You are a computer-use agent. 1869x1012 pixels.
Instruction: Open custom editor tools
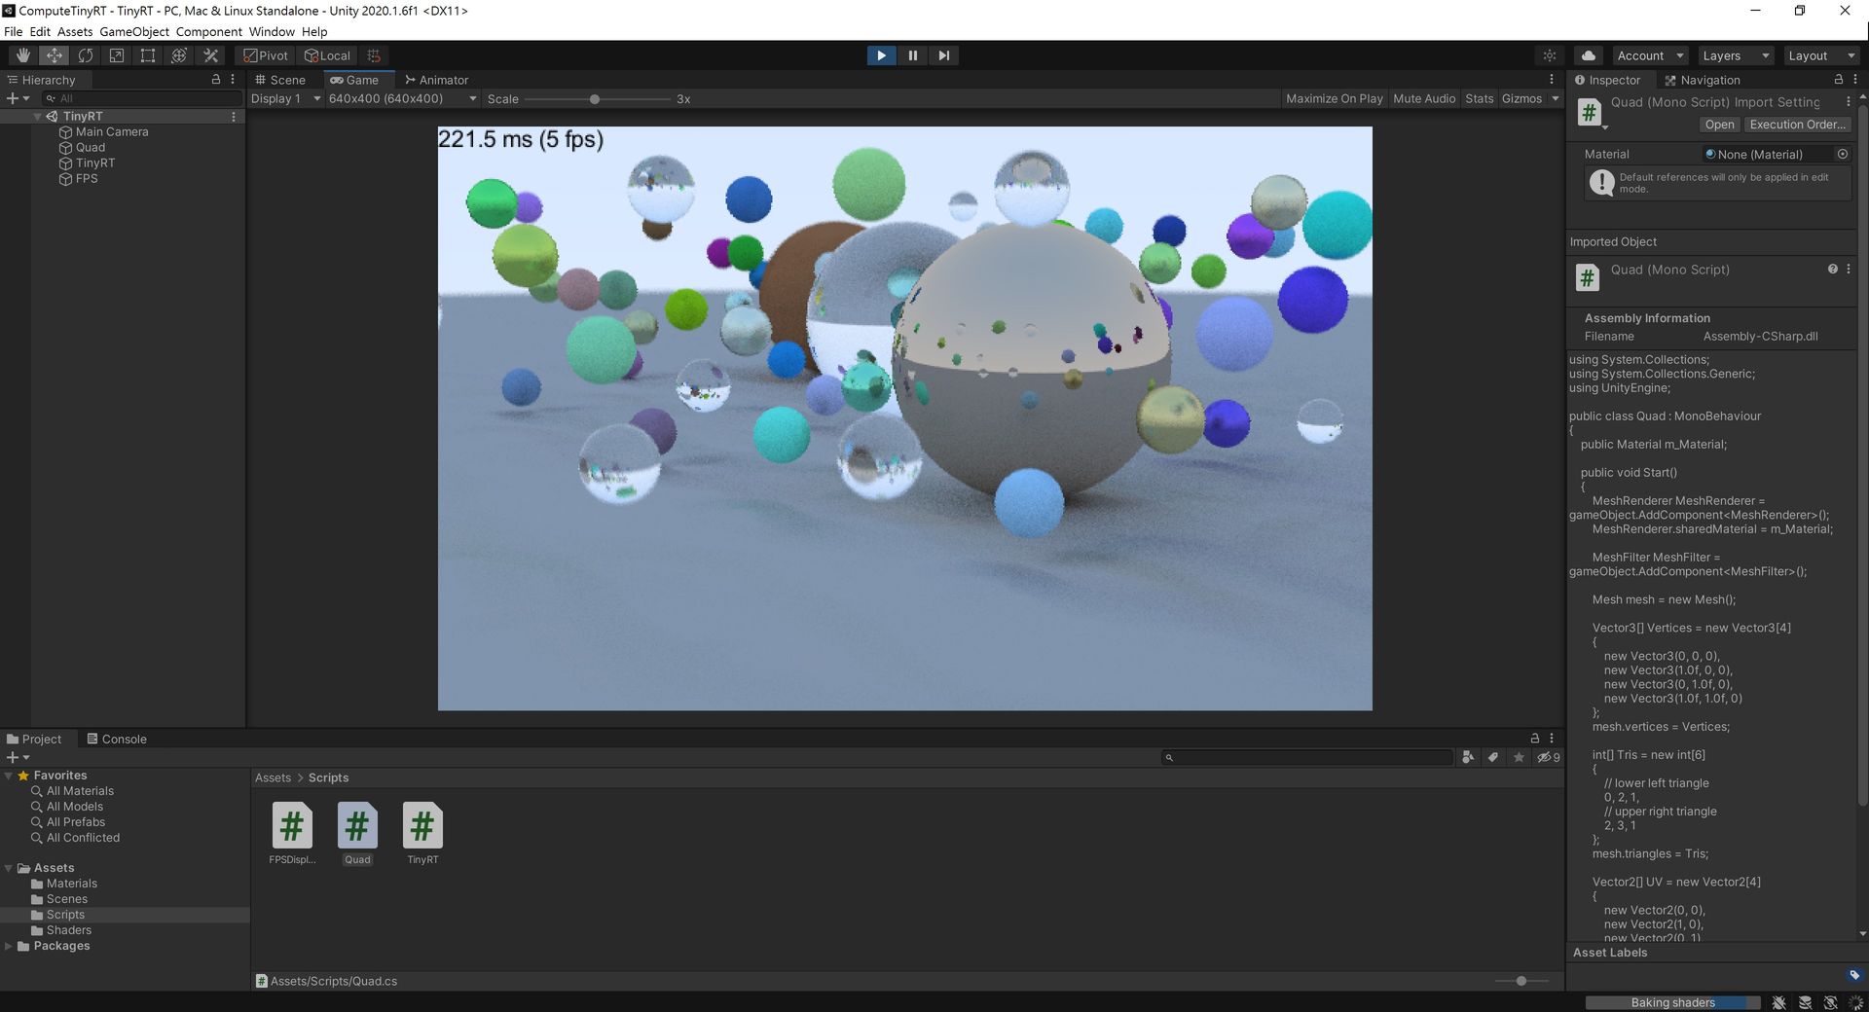210,55
